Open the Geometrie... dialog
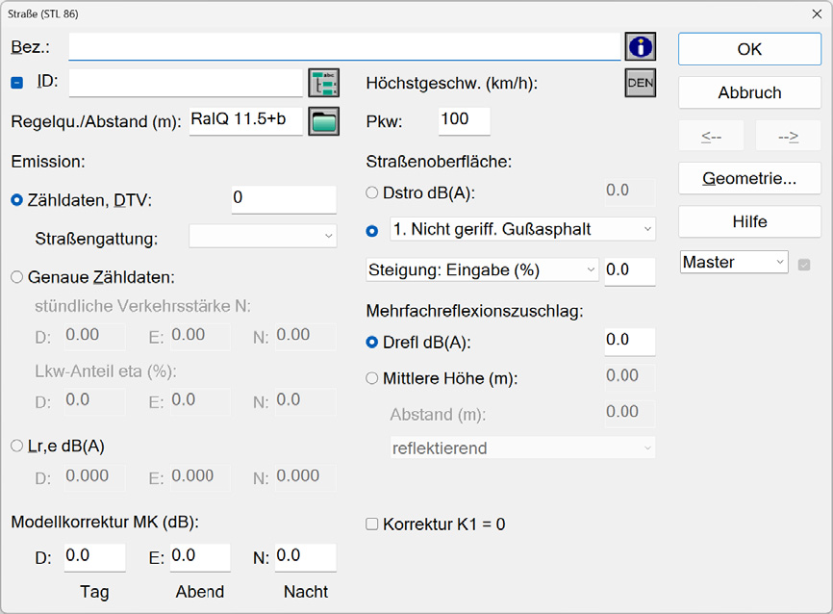 coord(749,178)
